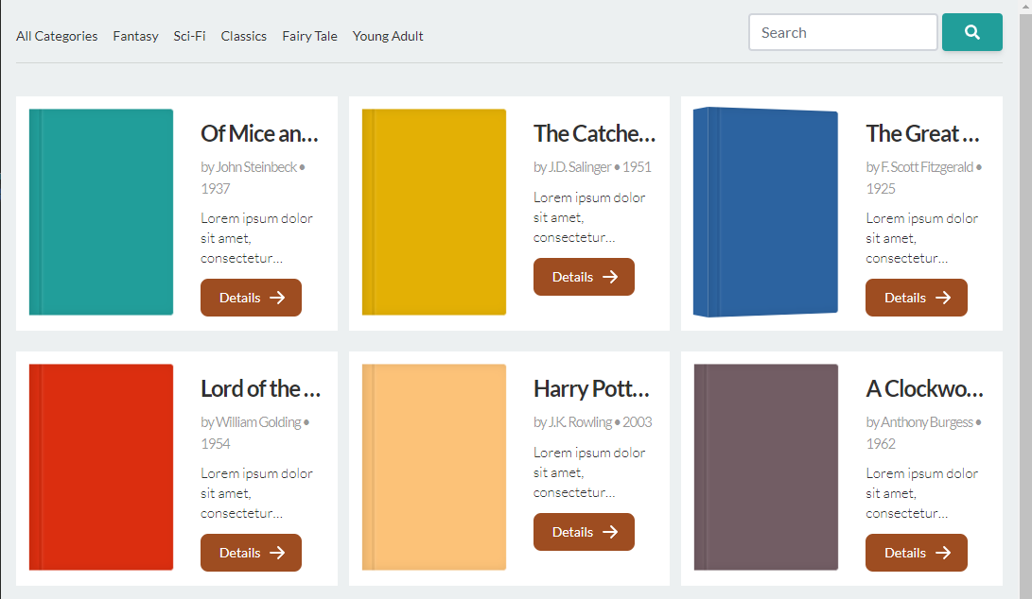1032x599 pixels.
Task: Open Details for Of Mice and Men
Action: (251, 298)
